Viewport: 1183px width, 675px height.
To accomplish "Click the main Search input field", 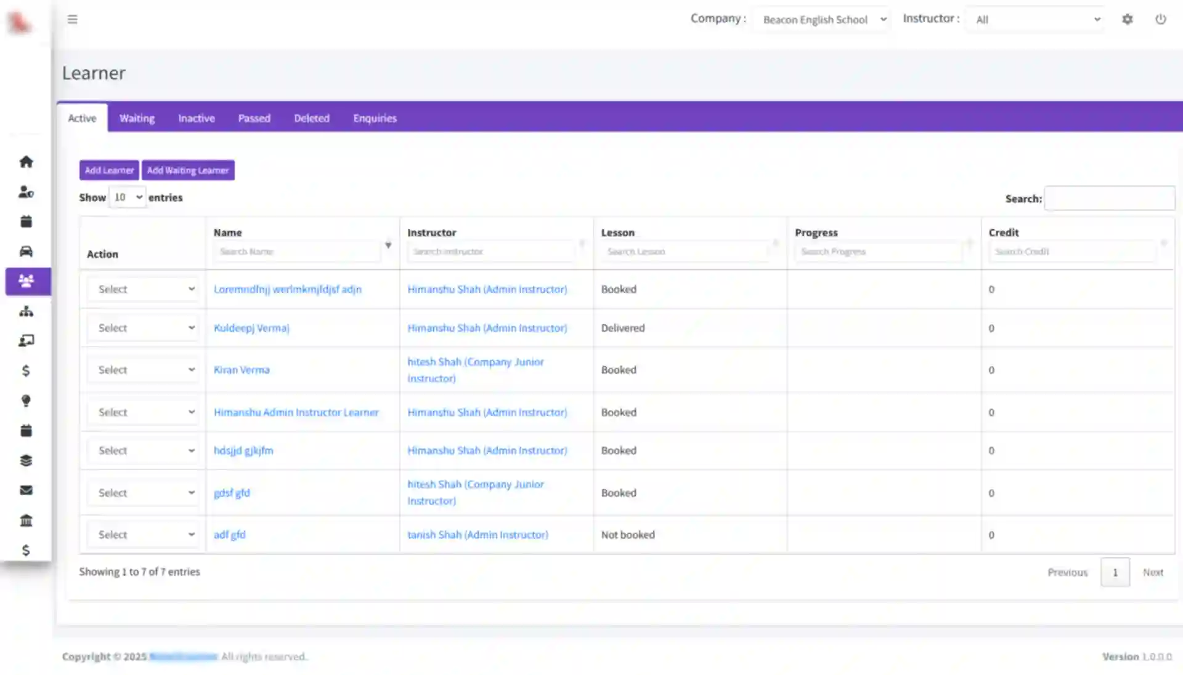I will coord(1109,199).
